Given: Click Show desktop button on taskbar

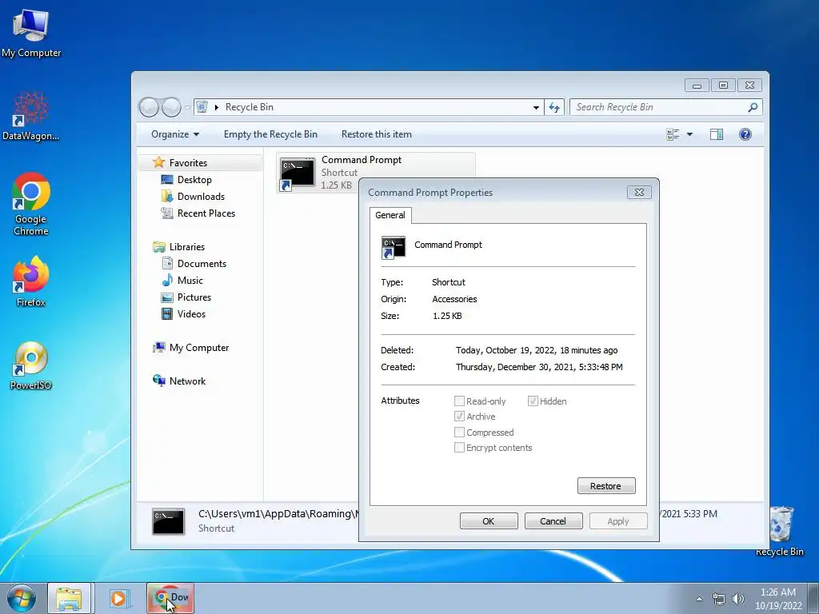Looking at the screenshot, I should (x=813, y=598).
